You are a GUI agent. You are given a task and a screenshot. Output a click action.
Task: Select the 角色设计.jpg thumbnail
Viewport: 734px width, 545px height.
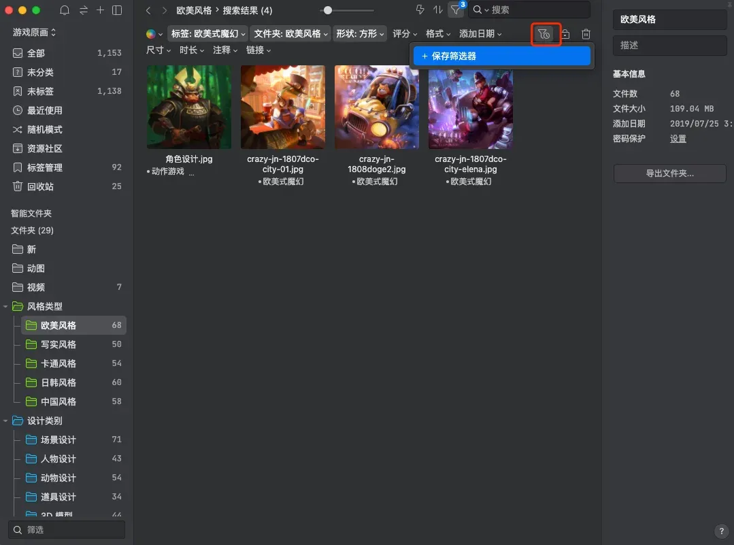(189, 108)
